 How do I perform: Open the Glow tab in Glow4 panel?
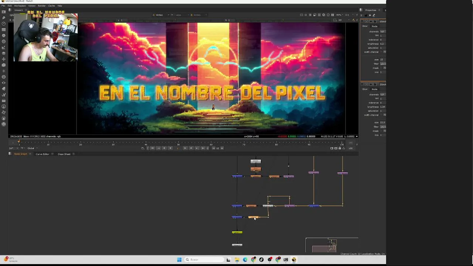(365, 89)
